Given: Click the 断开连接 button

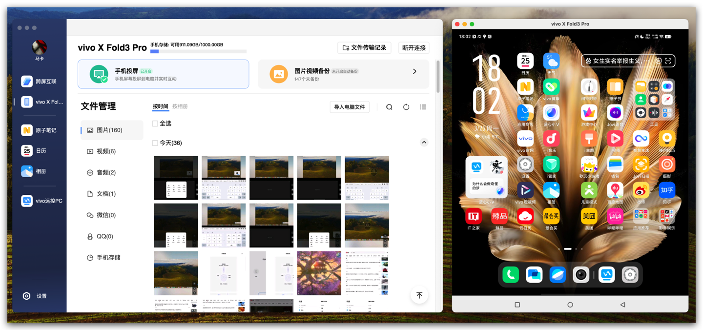Looking at the screenshot, I should click(414, 48).
